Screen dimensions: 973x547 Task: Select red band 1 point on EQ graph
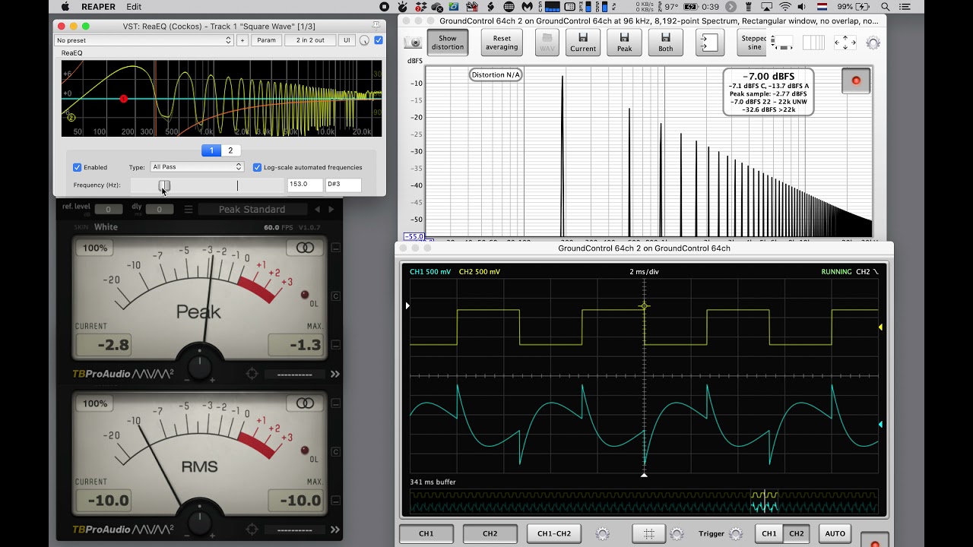point(124,99)
